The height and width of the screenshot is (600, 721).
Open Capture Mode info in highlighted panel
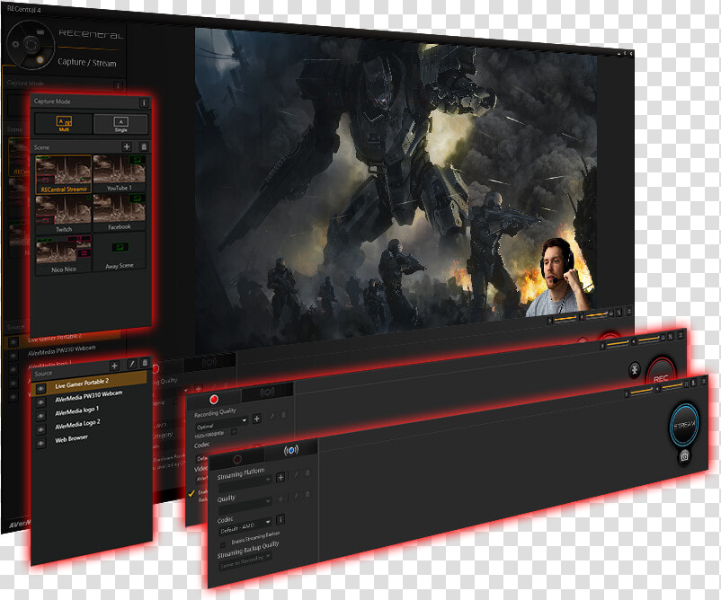(x=144, y=103)
